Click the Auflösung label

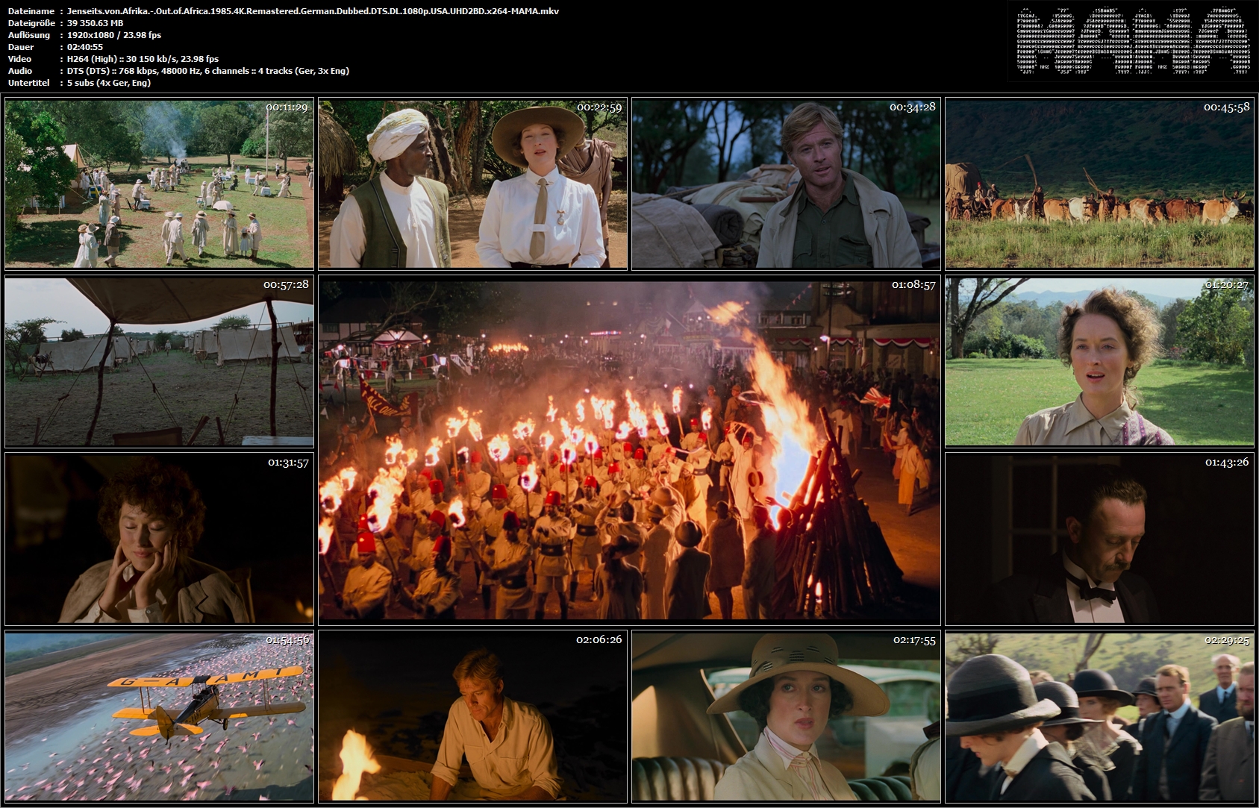(29, 35)
